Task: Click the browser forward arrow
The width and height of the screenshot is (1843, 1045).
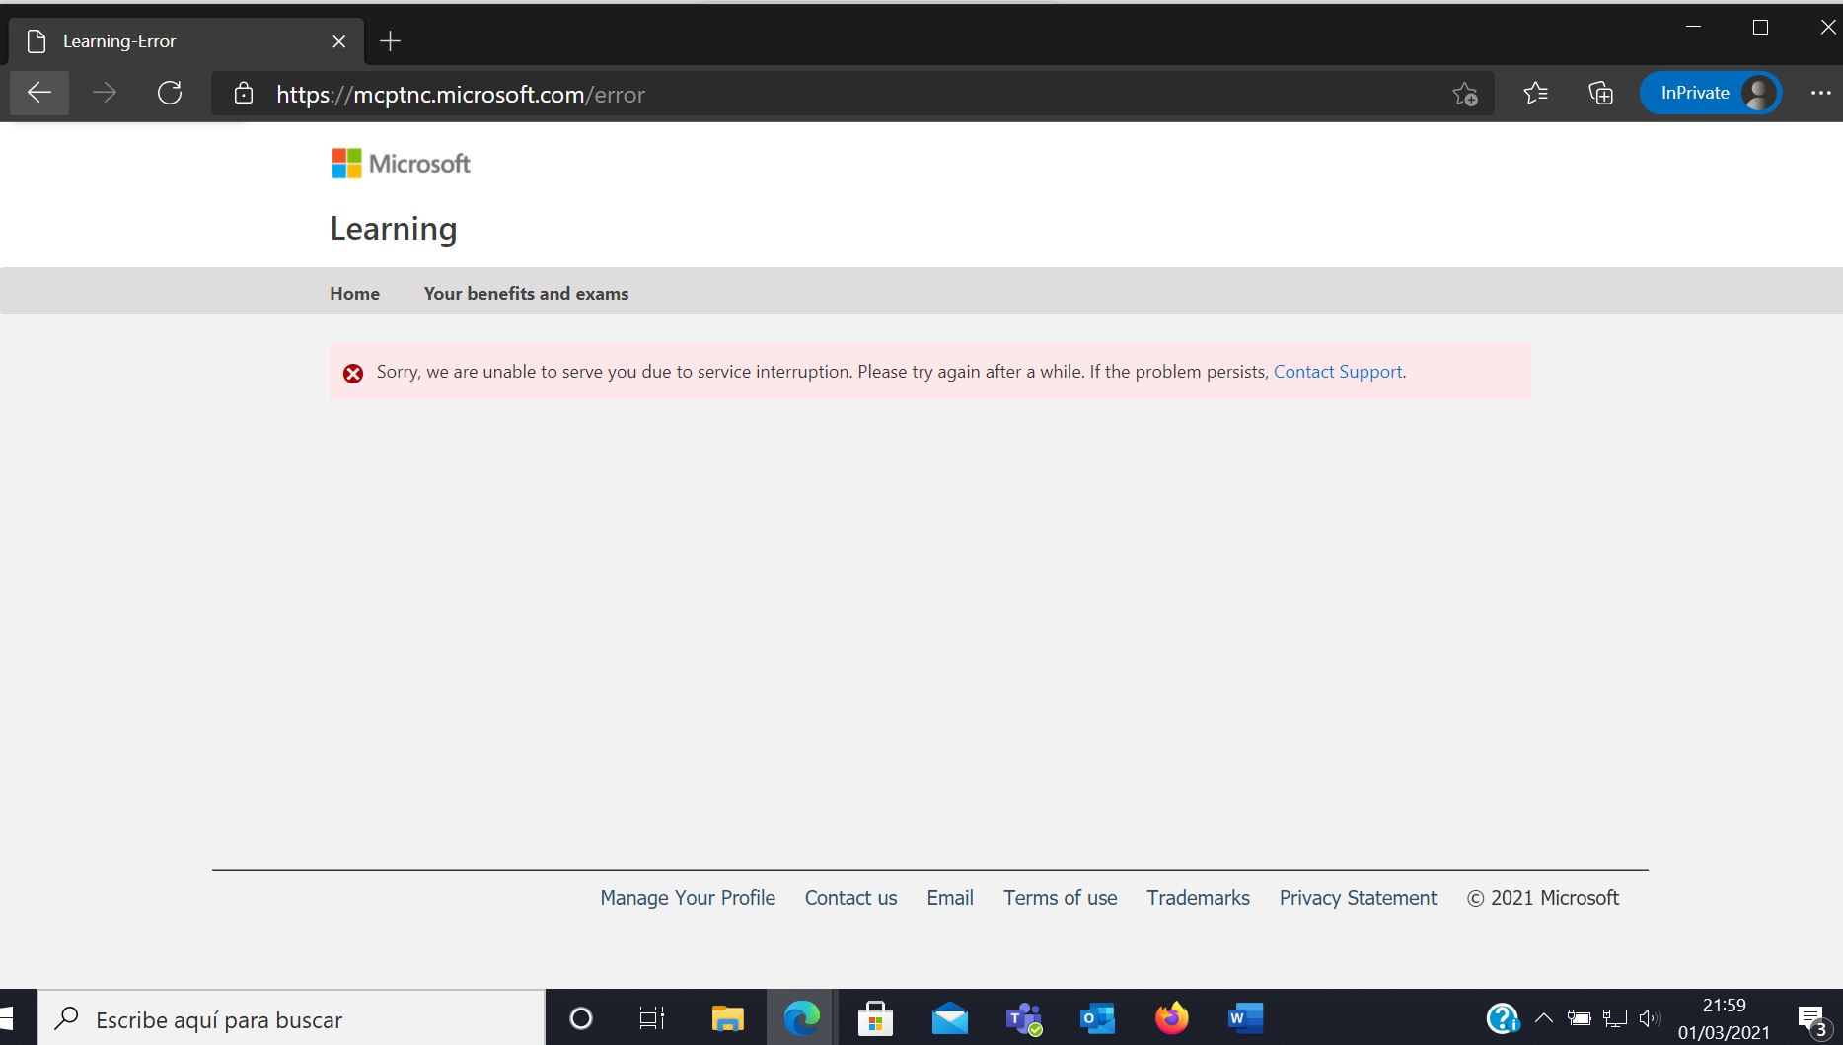Action: click(x=105, y=93)
